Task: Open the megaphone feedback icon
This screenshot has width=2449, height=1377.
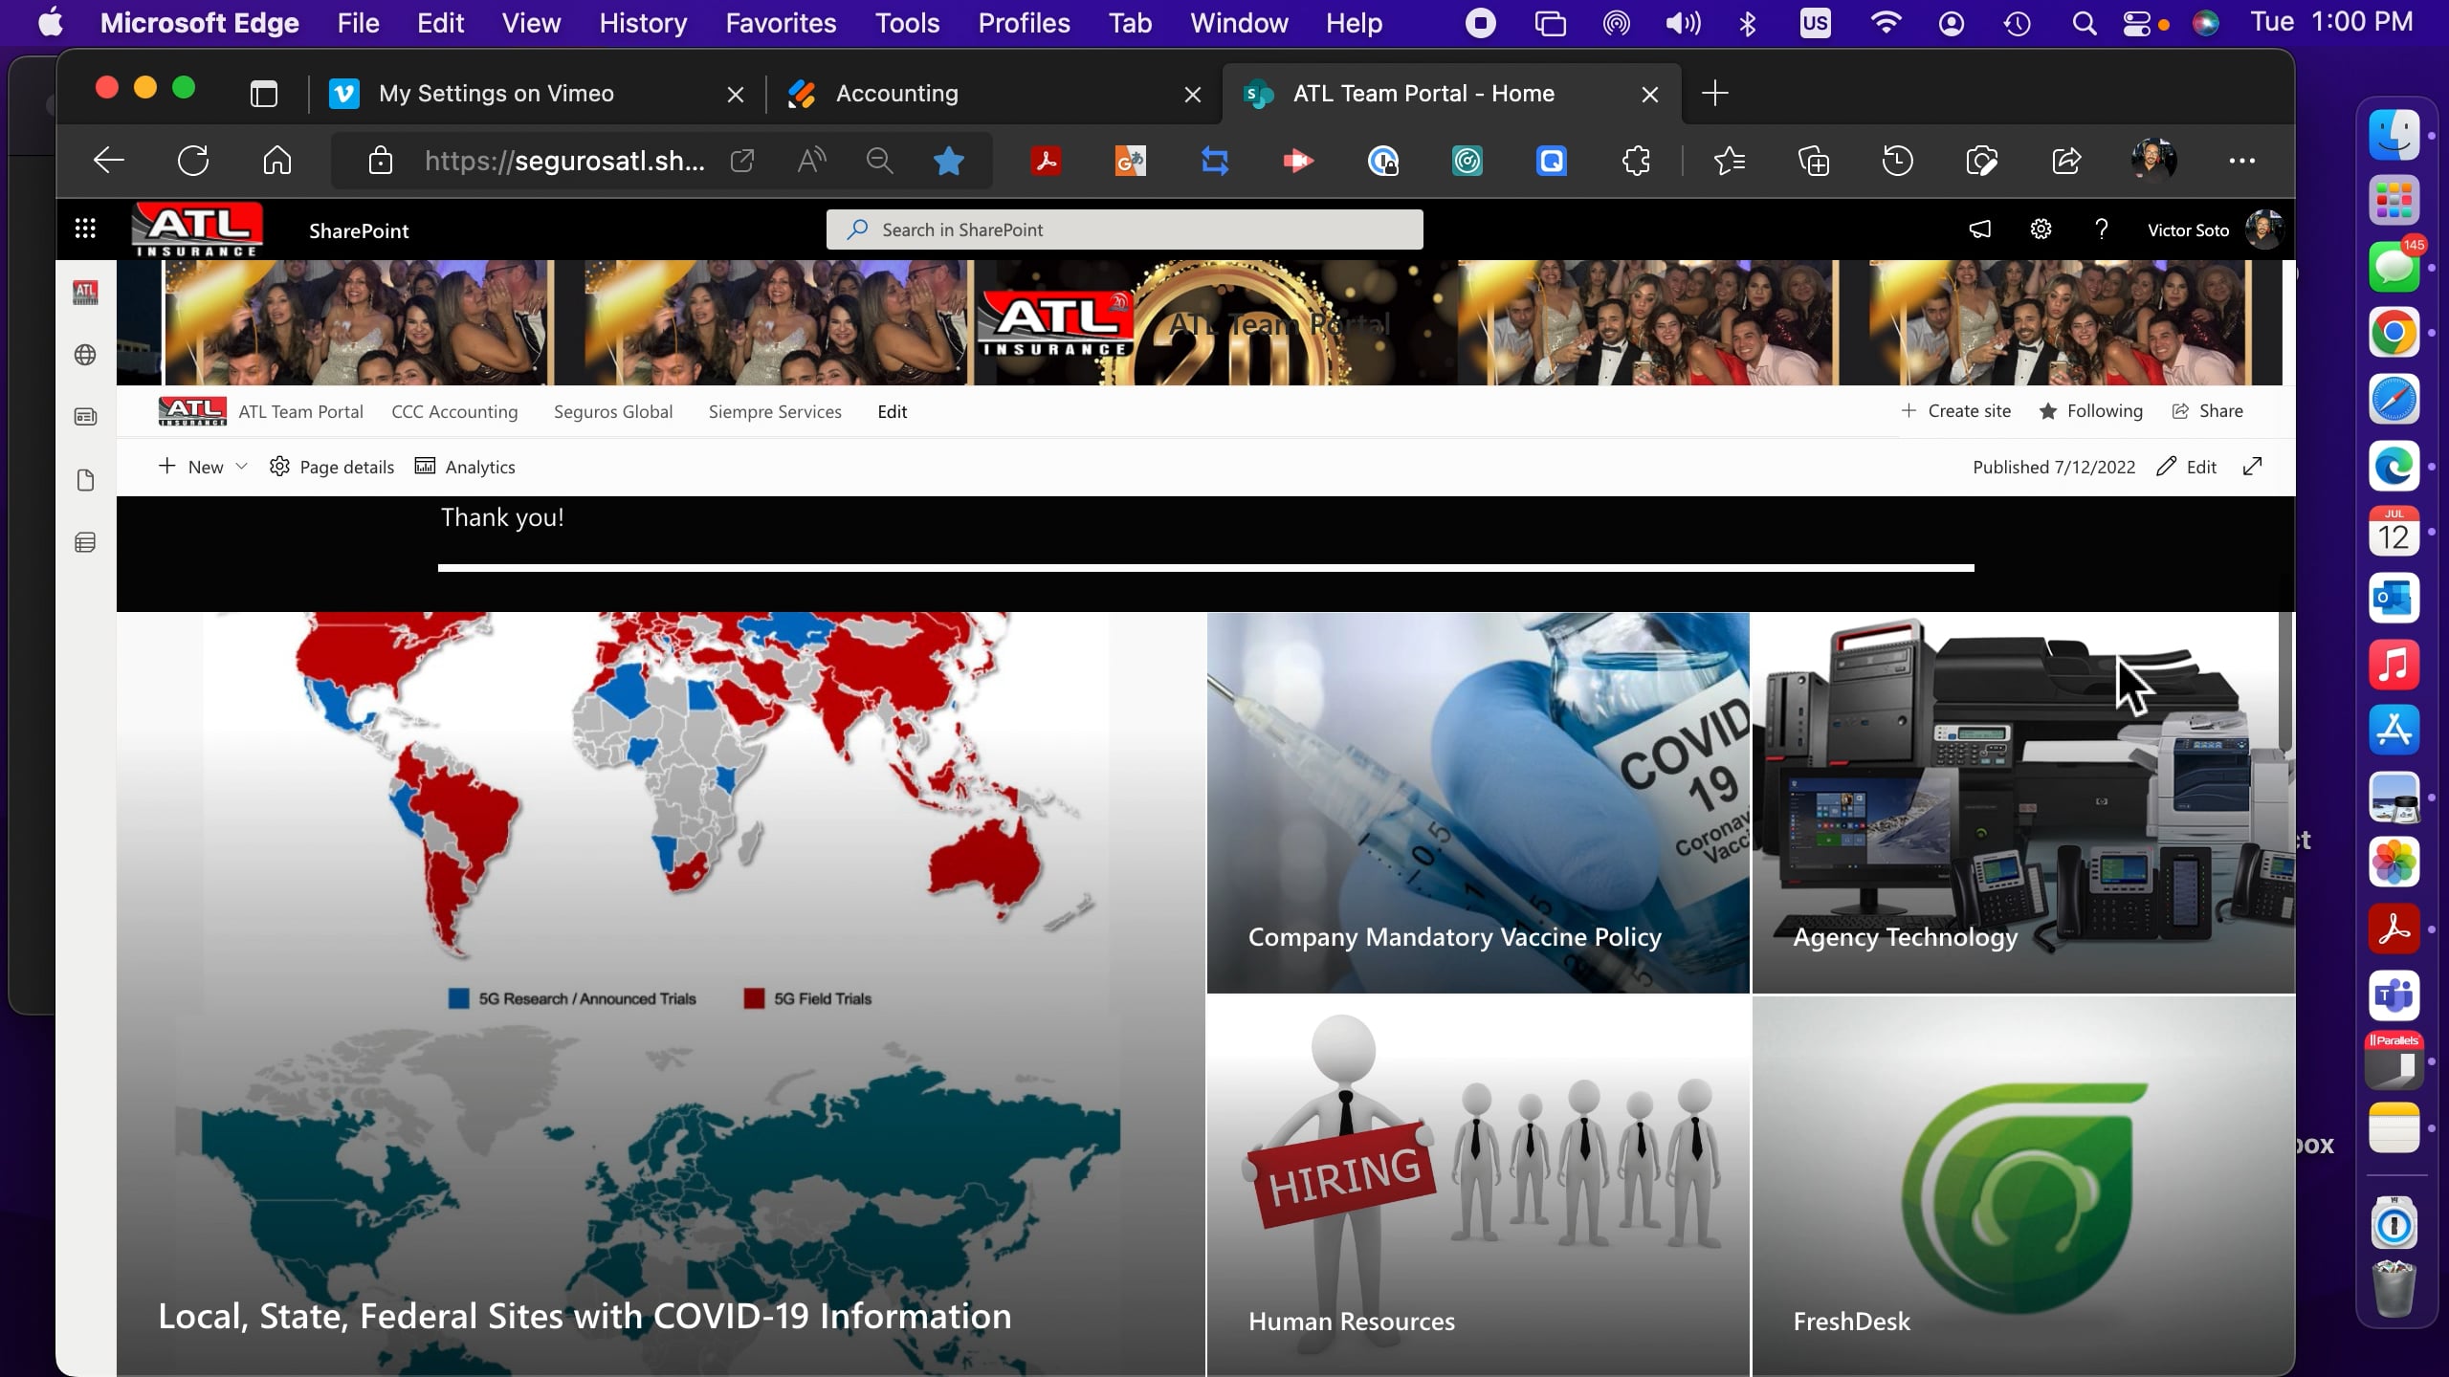Action: (1979, 229)
